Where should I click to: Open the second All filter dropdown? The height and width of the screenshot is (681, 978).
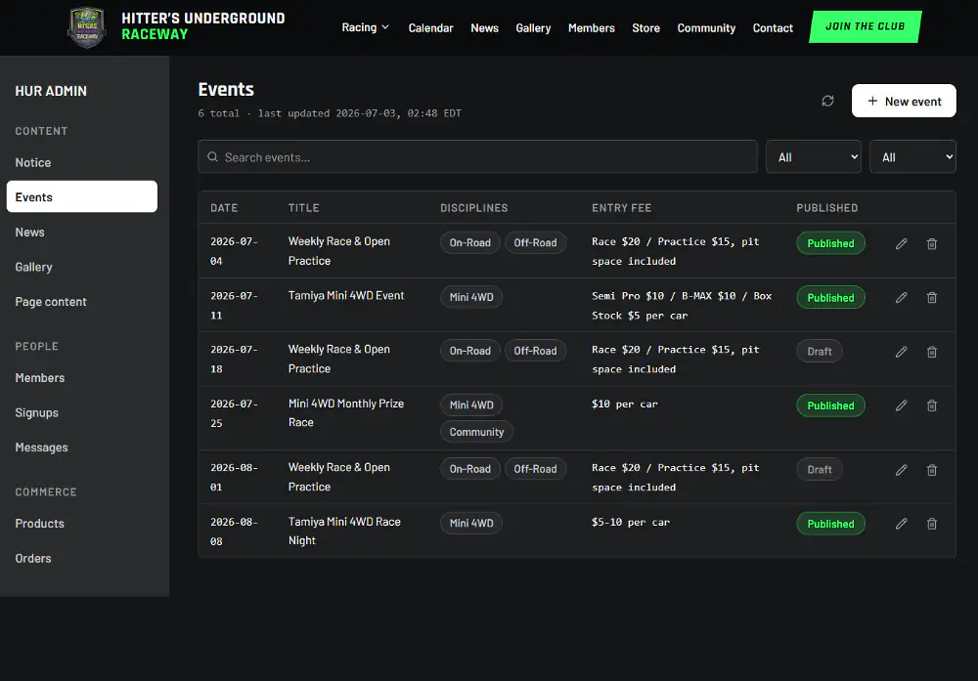(x=912, y=157)
